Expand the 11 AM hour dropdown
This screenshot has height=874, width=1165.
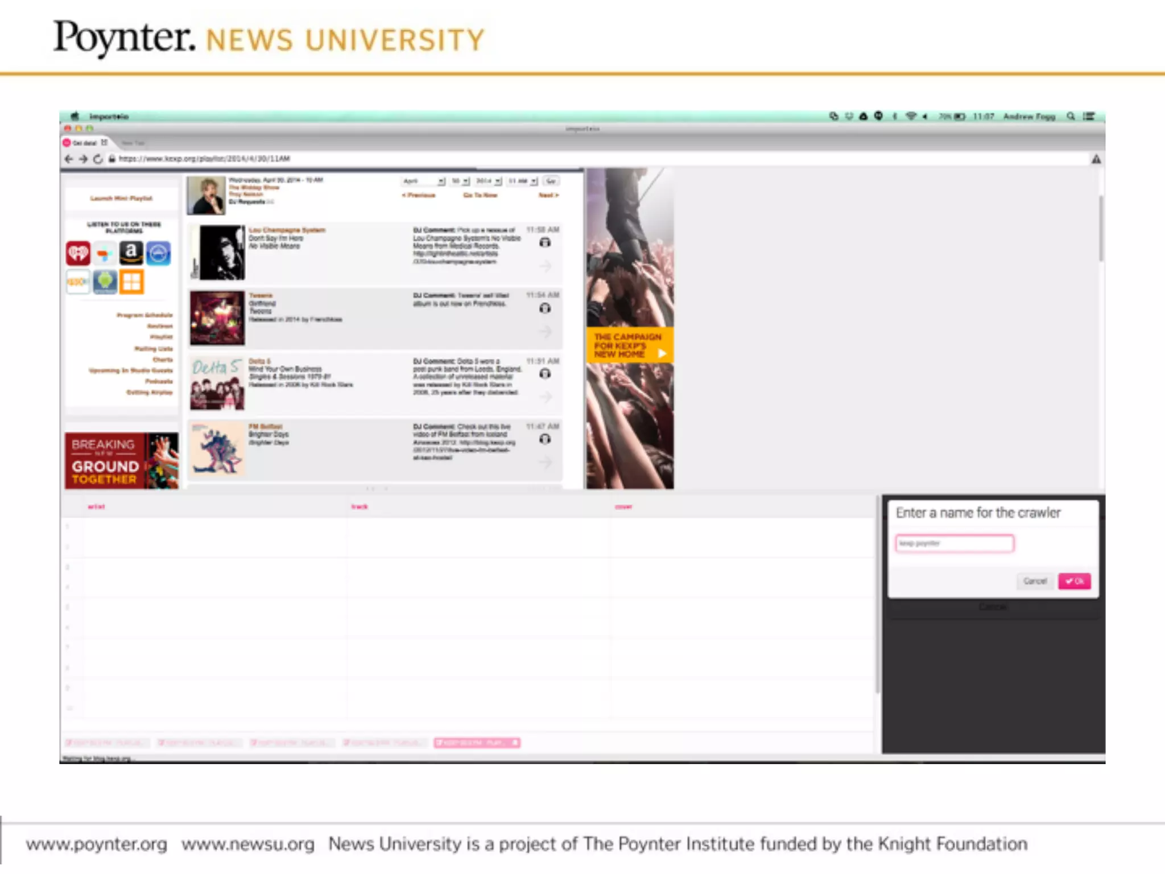522,181
